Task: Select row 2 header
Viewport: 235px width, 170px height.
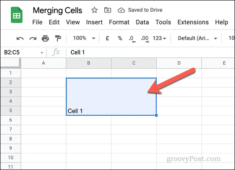Action: point(10,82)
